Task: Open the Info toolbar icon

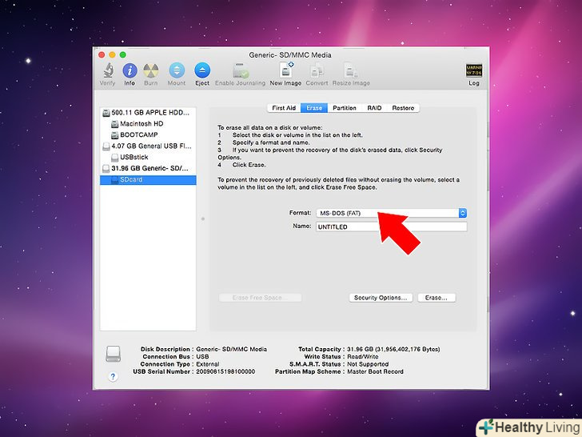Action: click(130, 70)
